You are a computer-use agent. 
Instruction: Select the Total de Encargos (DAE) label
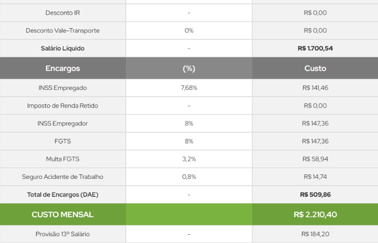63,194
